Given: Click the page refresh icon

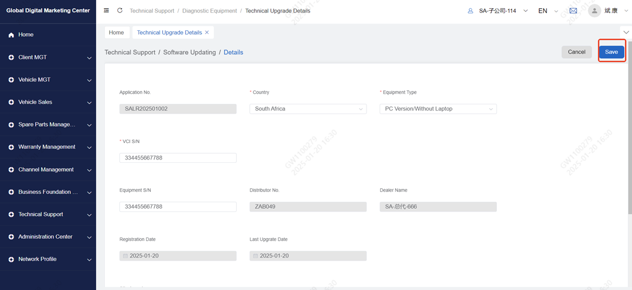Looking at the screenshot, I should 120,10.
